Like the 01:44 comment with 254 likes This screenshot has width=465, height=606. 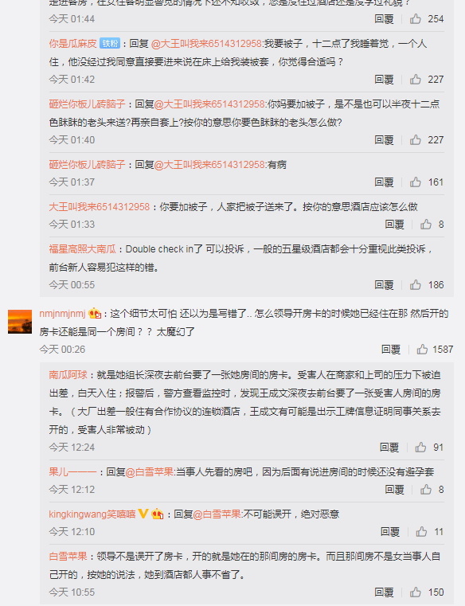tap(416, 18)
